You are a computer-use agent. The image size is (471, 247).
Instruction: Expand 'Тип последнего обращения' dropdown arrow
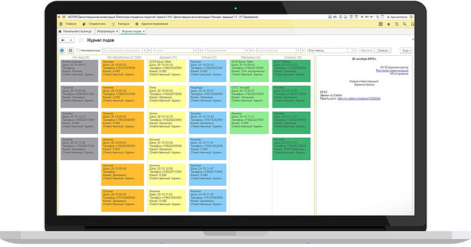pos(145,50)
